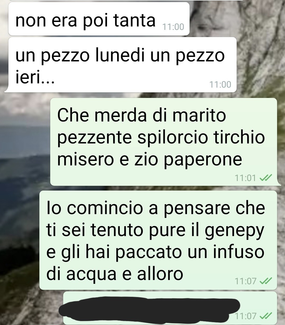Tap read receipt ticks on redacted message
This screenshot has width=285, height=325.
click(265, 316)
